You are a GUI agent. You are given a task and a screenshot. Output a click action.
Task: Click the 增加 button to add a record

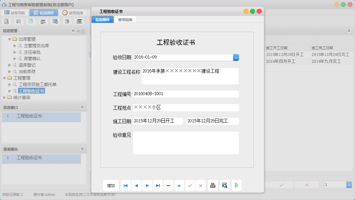click(x=111, y=185)
